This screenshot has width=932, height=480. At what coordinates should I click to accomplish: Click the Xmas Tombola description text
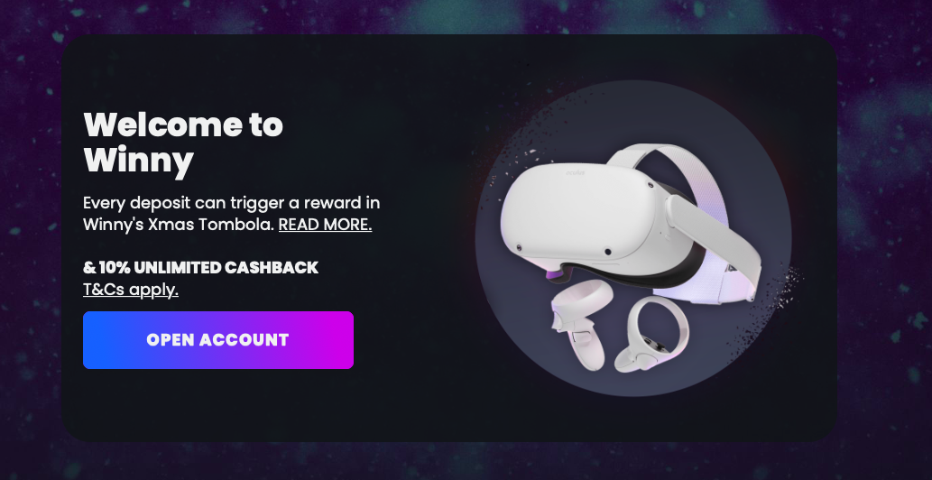click(231, 213)
